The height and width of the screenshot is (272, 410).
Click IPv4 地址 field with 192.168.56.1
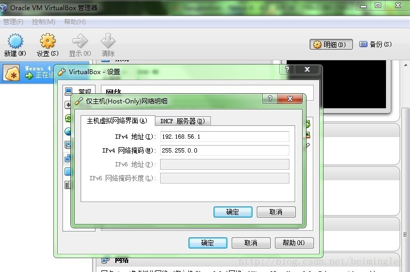click(x=225, y=137)
